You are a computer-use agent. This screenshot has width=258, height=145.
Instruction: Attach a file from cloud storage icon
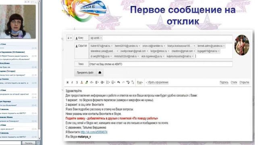point(100,72)
